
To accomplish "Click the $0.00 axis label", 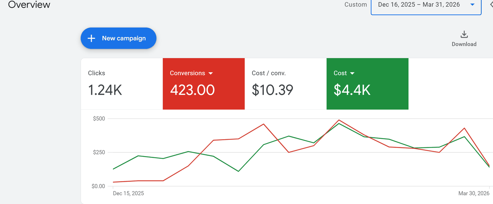I will point(98,186).
